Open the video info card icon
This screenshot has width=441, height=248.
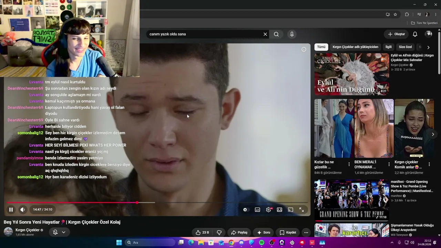point(304,49)
